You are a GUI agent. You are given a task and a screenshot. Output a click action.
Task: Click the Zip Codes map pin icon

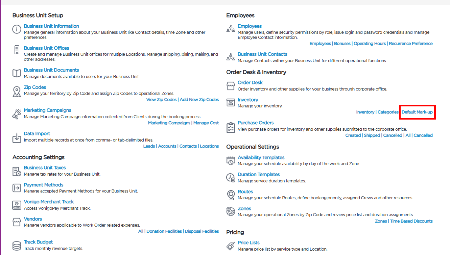(17, 92)
